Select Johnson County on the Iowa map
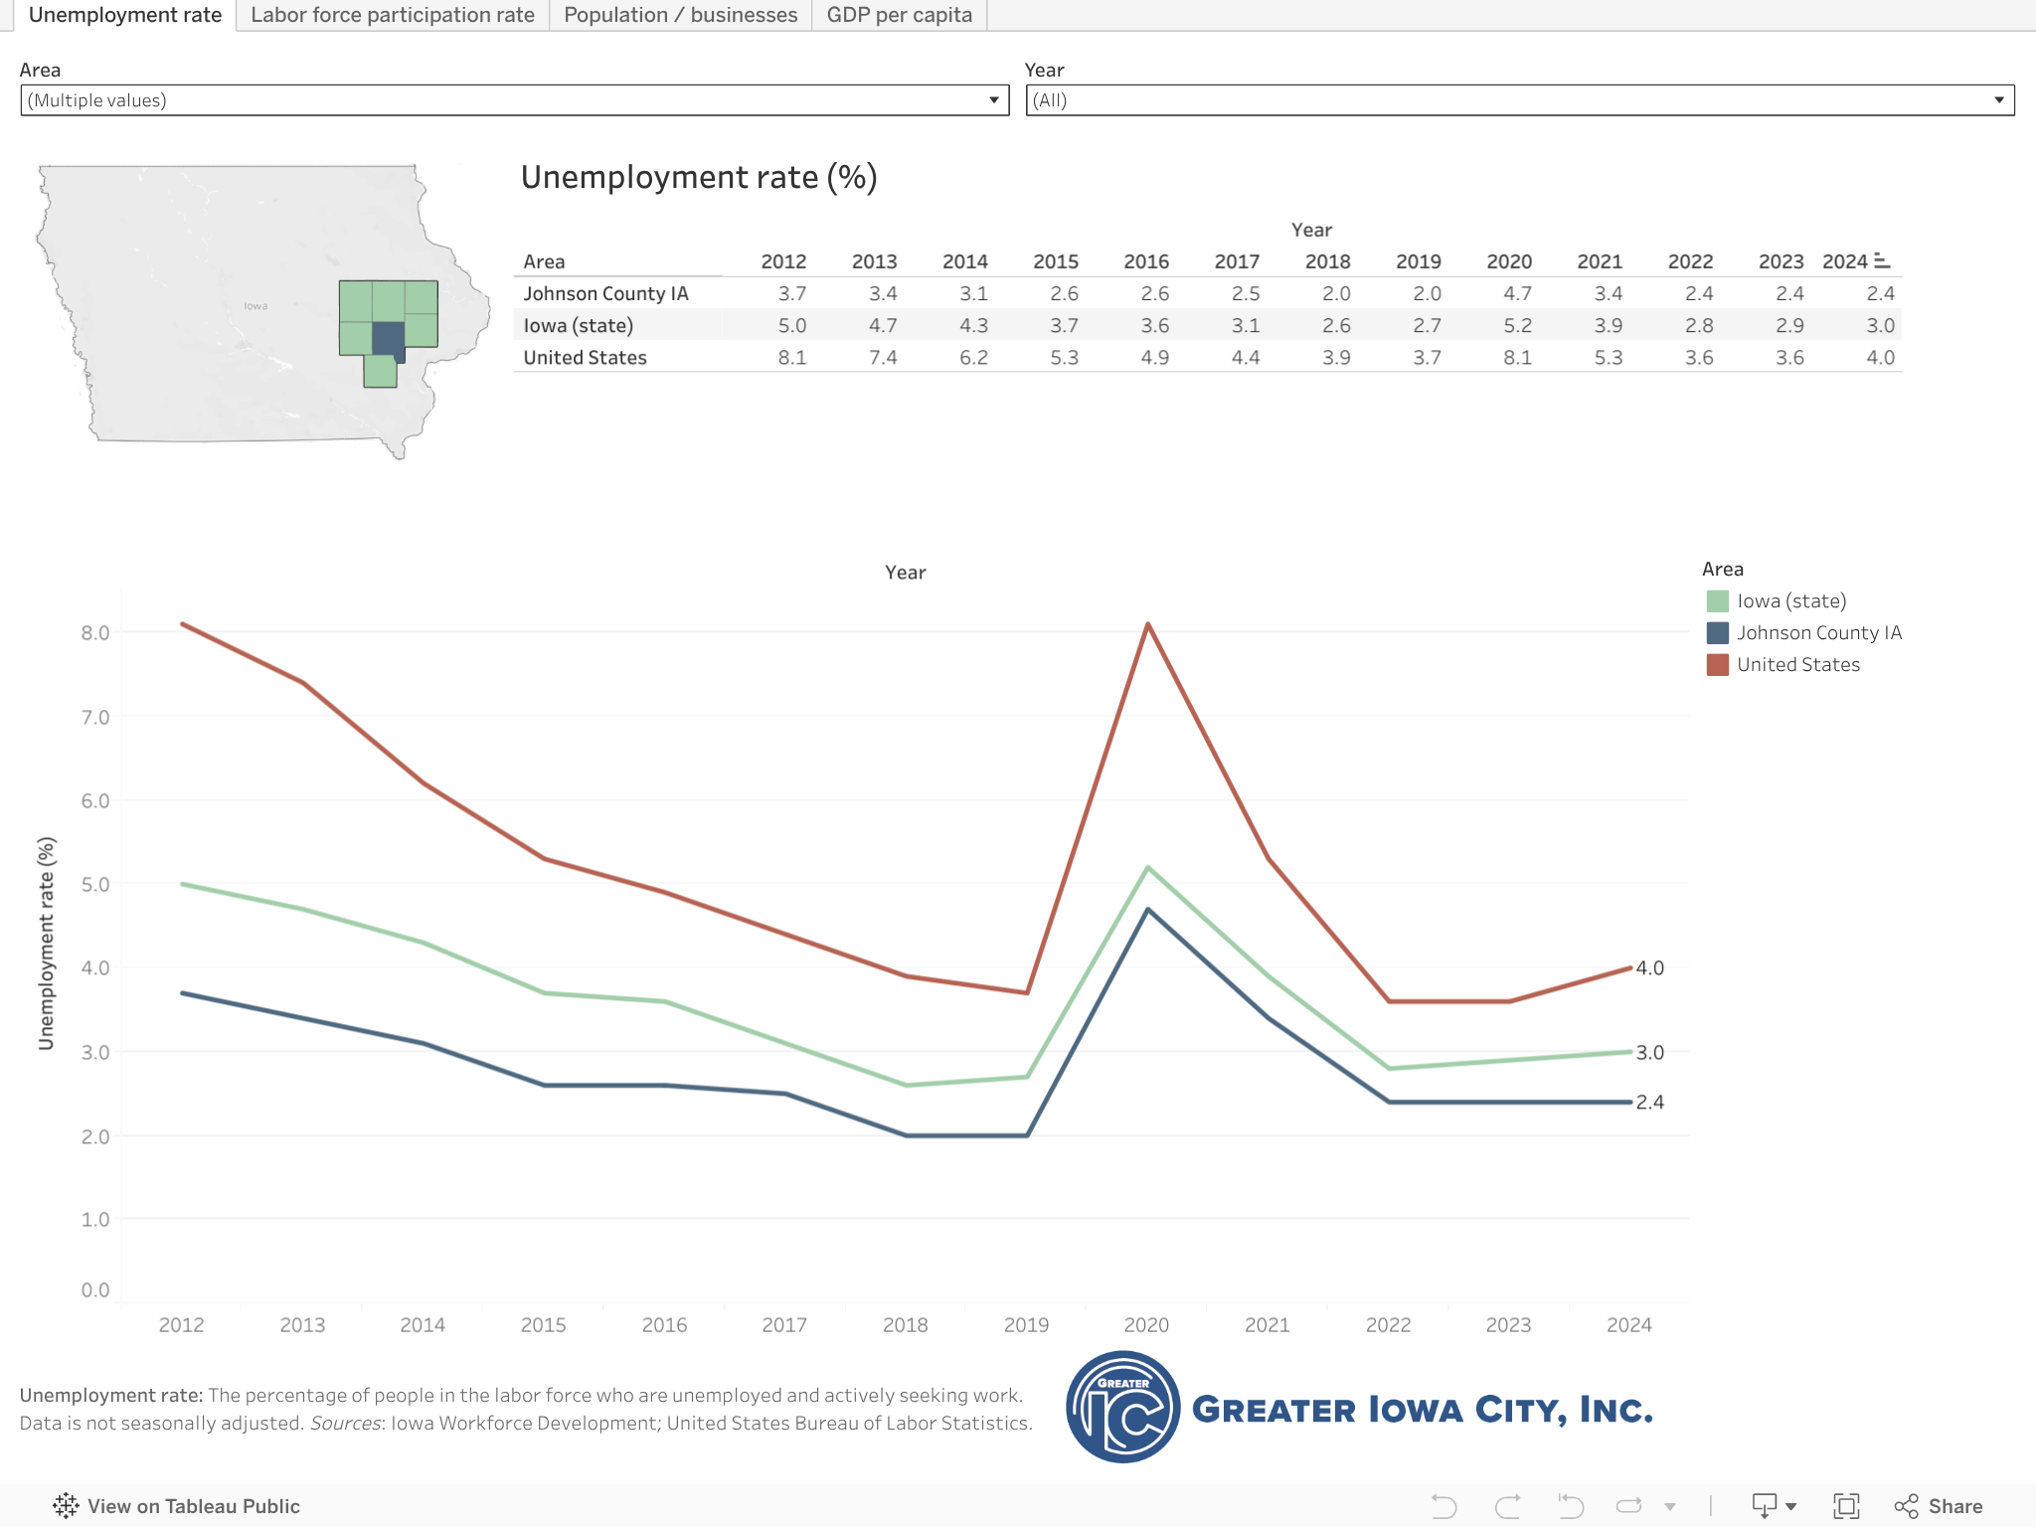The width and height of the screenshot is (2036, 1527). 386,337
